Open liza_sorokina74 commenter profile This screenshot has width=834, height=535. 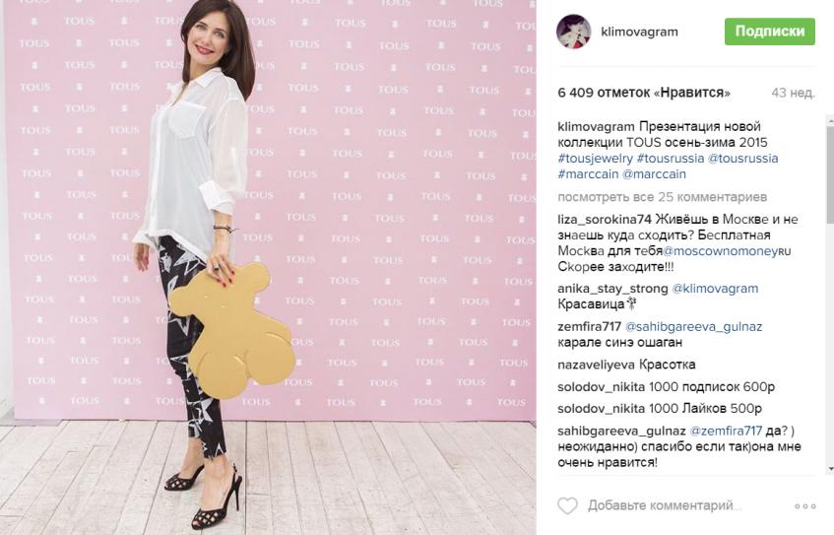(x=605, y=220)
